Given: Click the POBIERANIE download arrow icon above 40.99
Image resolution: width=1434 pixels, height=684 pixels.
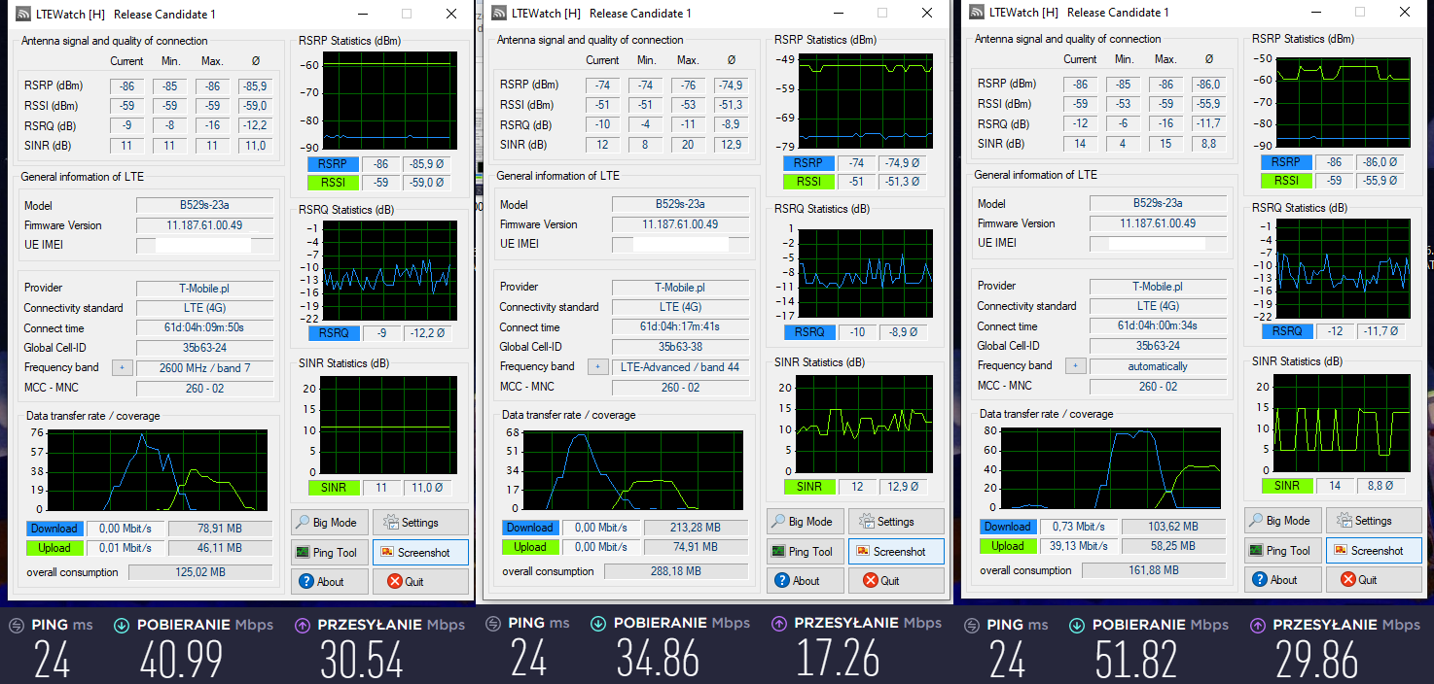Looking at the screenshot, I should (121, 626).
